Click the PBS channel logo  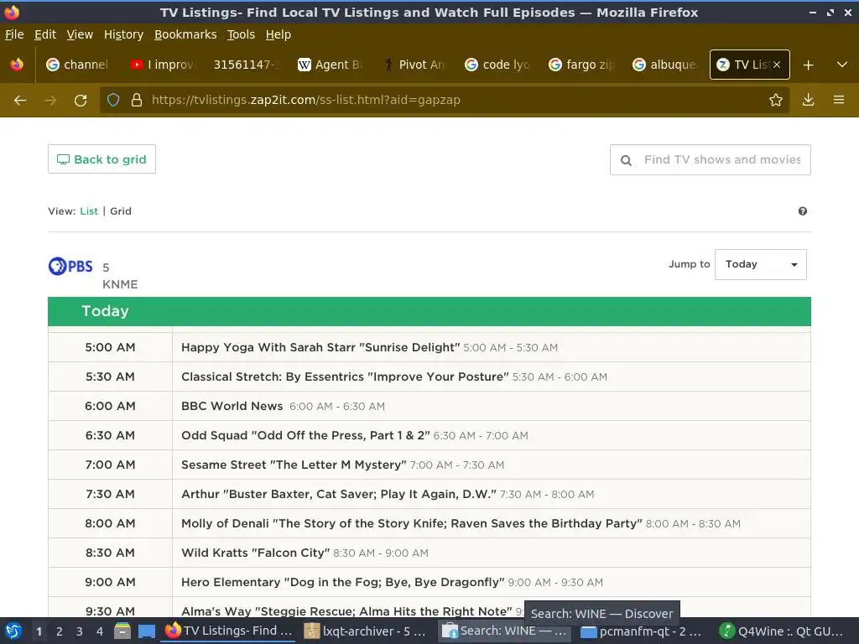point(70,266)
